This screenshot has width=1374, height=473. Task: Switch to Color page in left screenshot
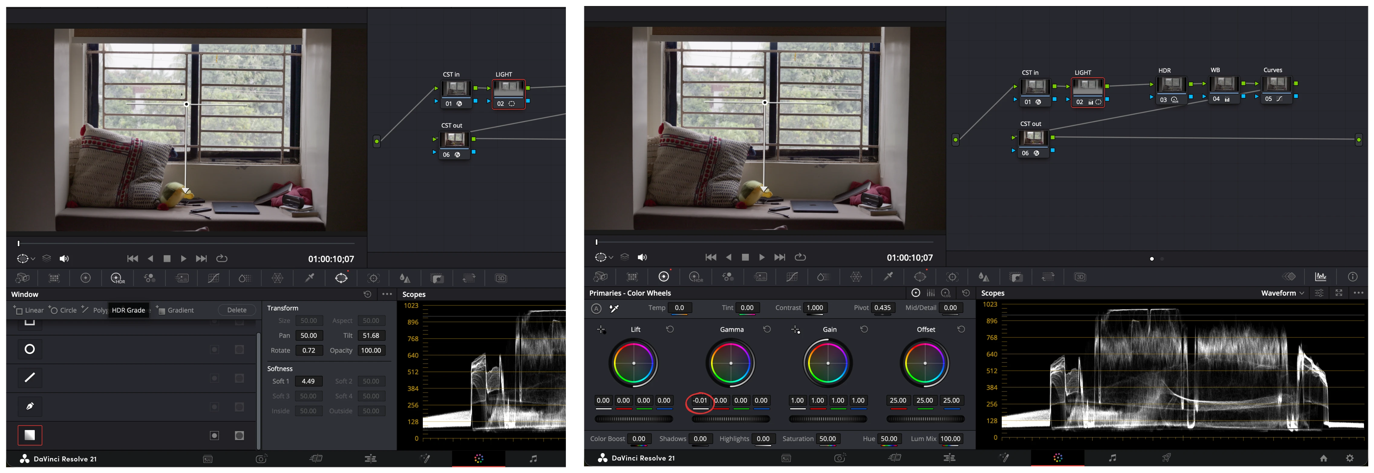[479, 459]
